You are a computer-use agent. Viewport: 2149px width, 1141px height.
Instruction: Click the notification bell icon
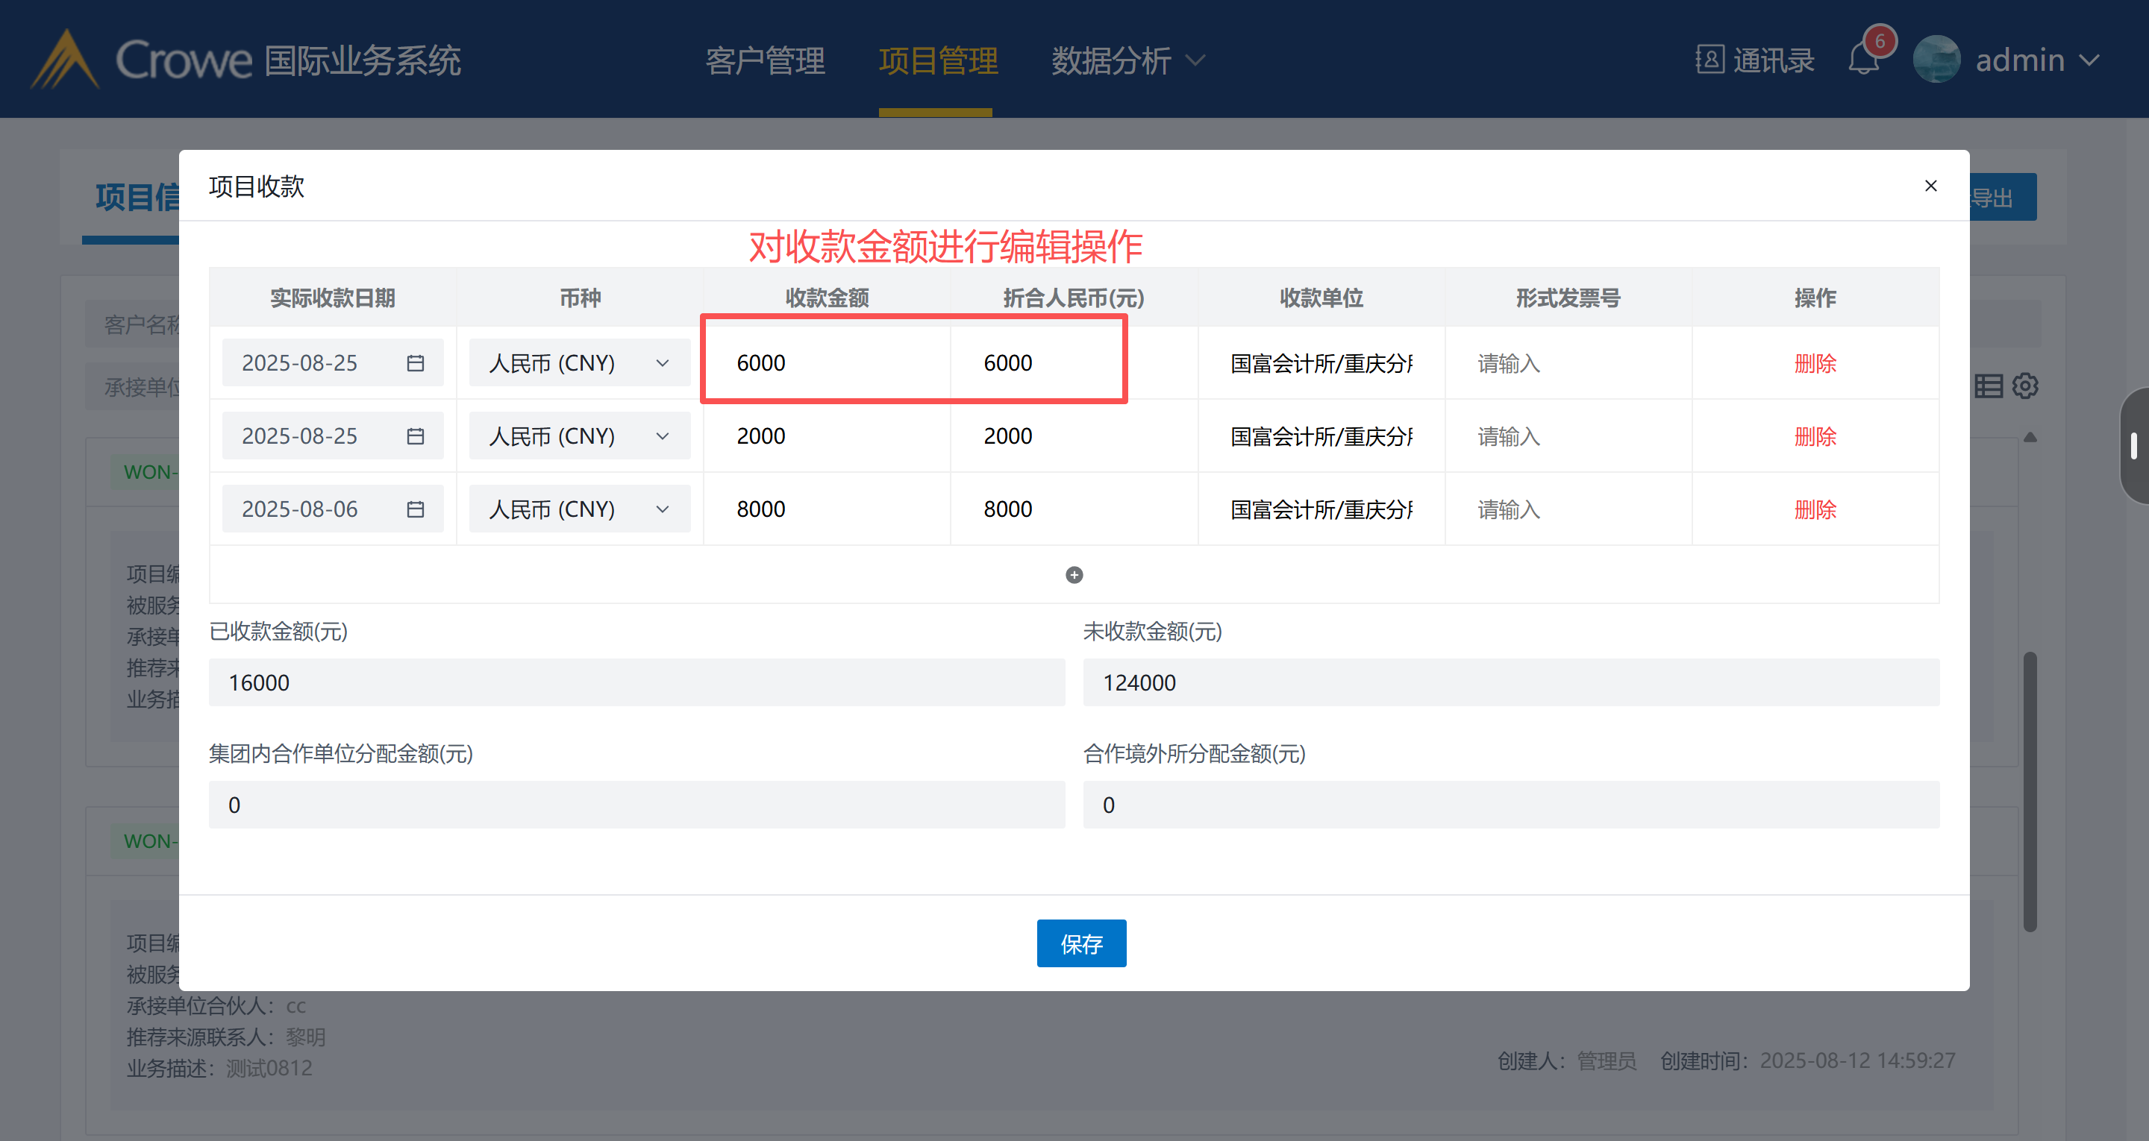tap(1863, 60)
